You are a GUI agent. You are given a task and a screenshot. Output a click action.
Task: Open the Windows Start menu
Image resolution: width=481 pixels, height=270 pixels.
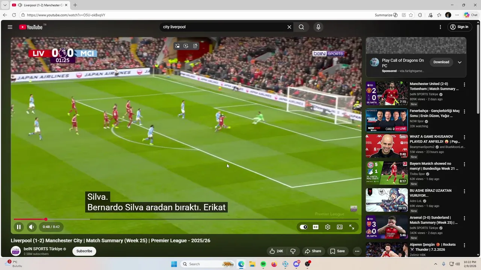[x=174, y=264]
